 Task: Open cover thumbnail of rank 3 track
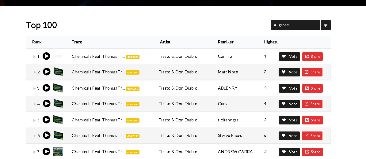(x=58, y=88)
